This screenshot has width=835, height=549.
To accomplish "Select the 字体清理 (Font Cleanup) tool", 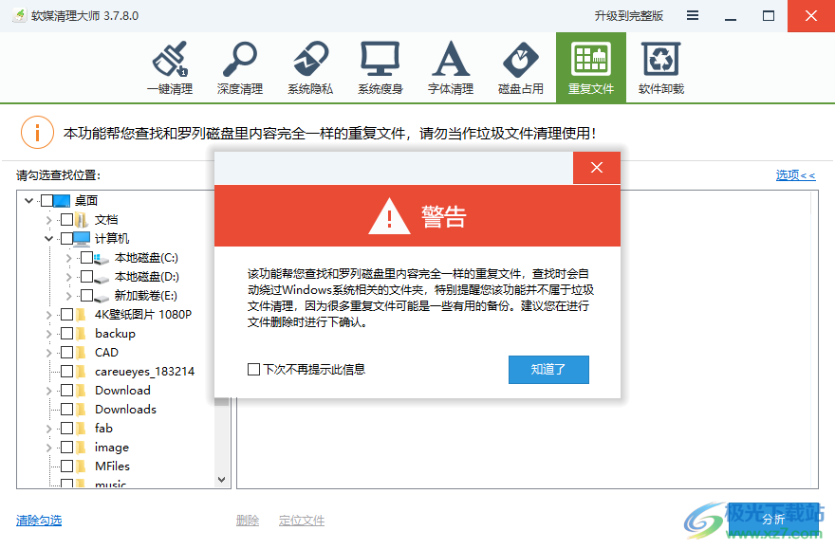I will click(450, 66).
